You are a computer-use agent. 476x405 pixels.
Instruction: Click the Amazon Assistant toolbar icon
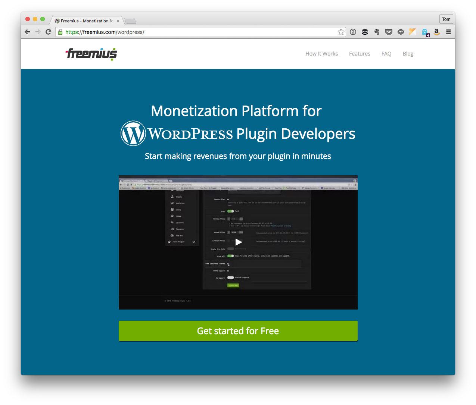[436, 32]
